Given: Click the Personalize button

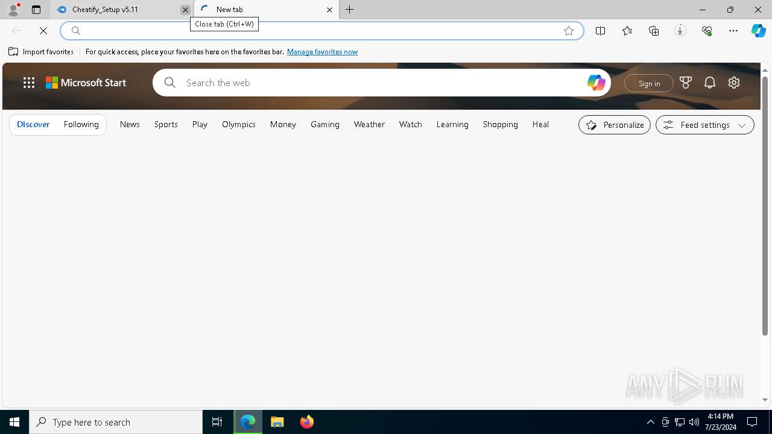Looking at the screenshot, I should pyautogui.click(x=615, y=125).
